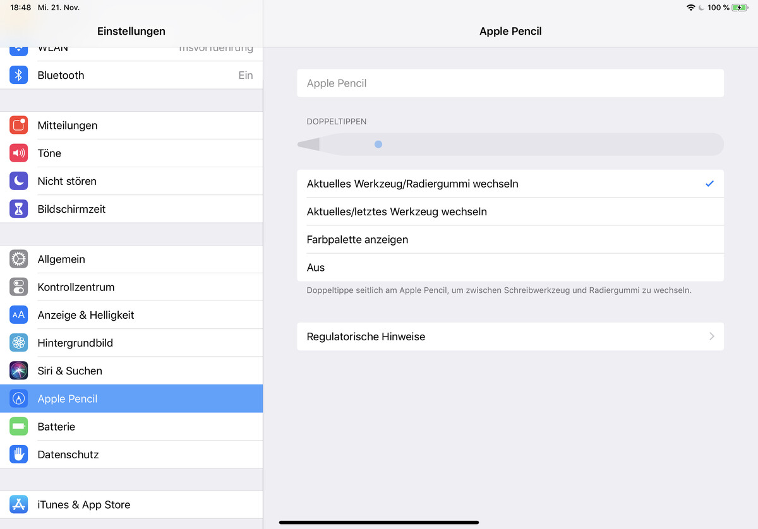Image resolution: width=758 pixels, height=529 pixels.
Task: Tap the Töne speaker icon
Action: pyautogui.click(x=19, y=153)
